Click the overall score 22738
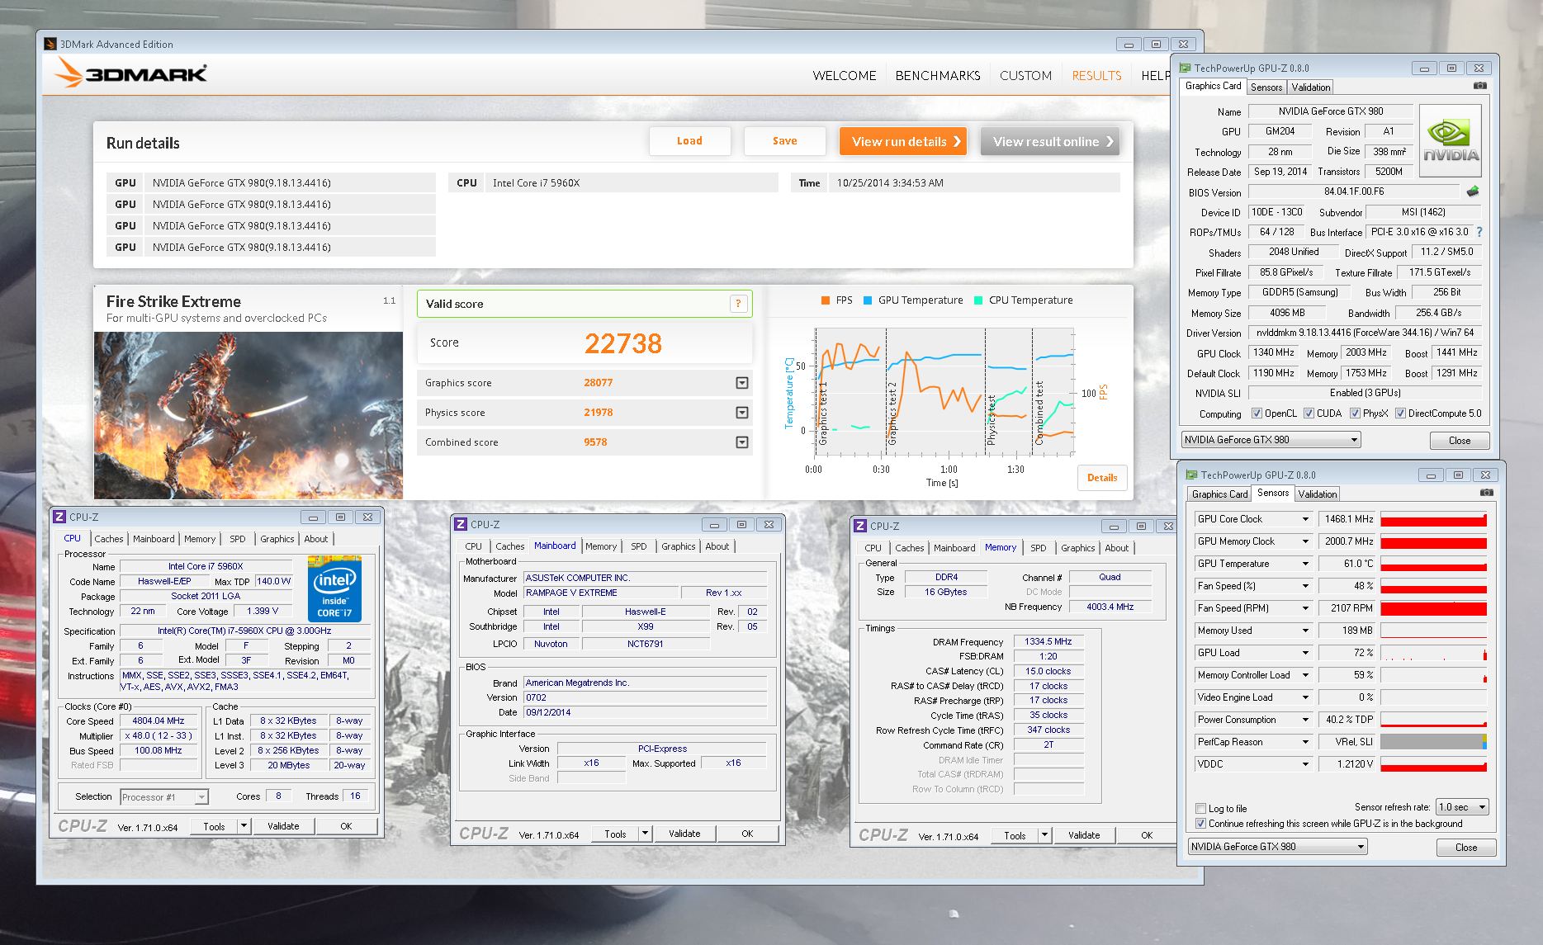Screen dimensions: 1543x945 click(623, 343)
